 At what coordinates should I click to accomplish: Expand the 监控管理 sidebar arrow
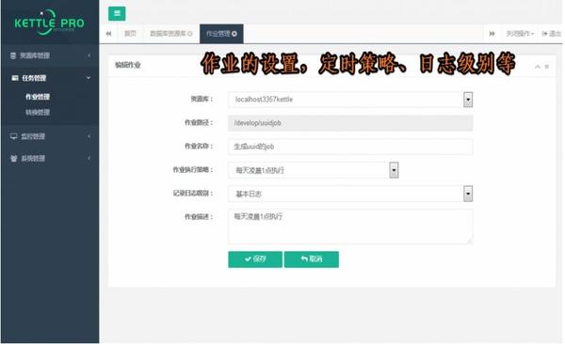pyautogui.click(x=89, y=136)
